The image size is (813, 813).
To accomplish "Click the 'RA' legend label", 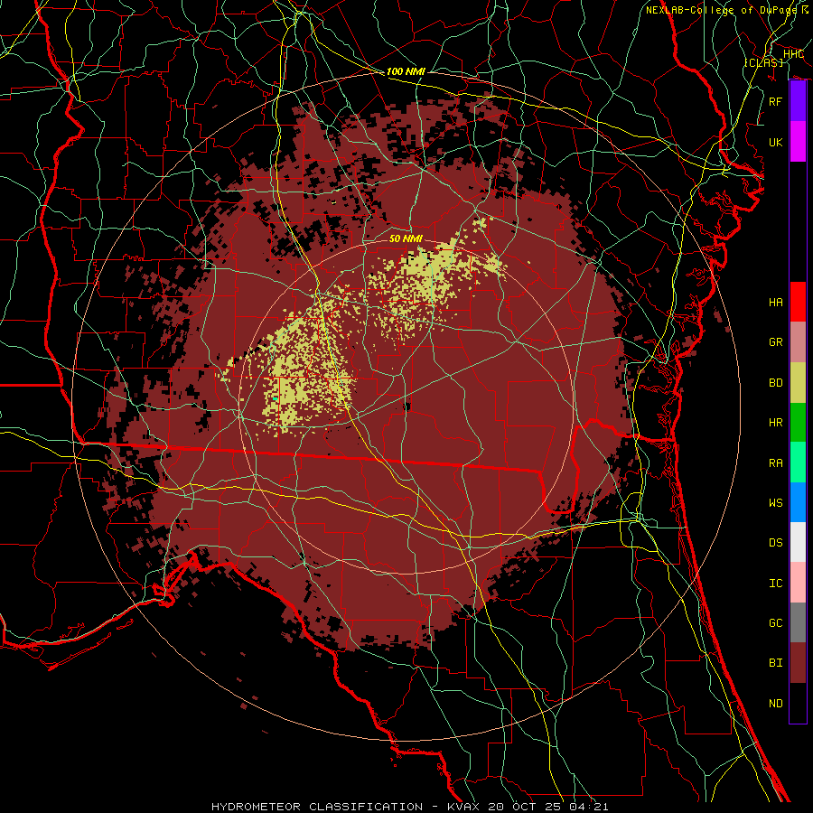I will 776,463.
